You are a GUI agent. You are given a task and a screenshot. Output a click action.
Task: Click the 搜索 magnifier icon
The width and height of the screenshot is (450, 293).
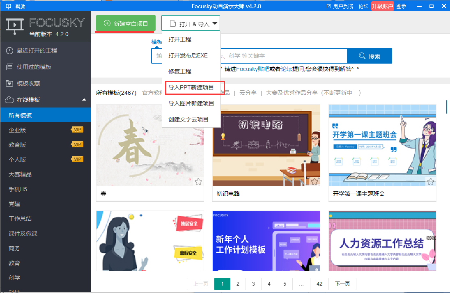click(361, 55)
